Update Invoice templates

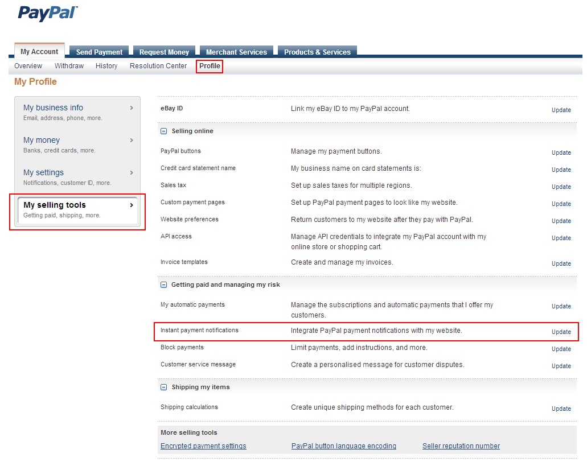(x=561, y=263)
